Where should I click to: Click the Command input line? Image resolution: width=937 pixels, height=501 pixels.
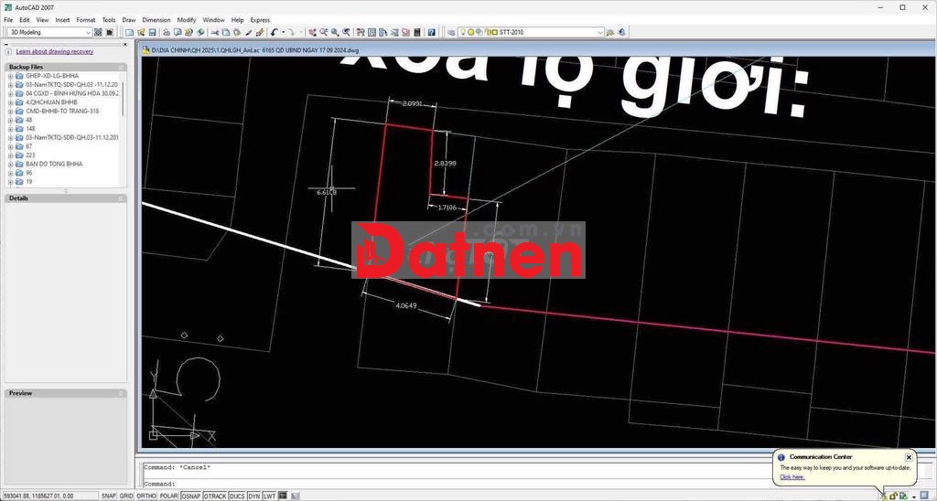click(458, 484)
